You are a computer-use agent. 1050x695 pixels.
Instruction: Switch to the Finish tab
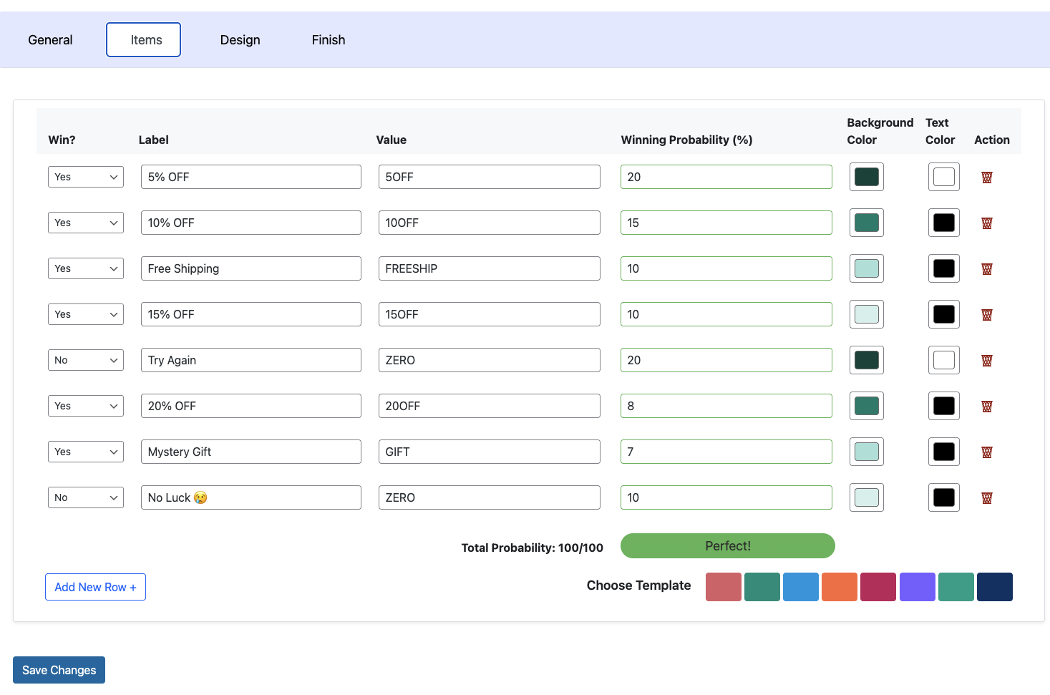pyautogui.click(x=328, y=39)
